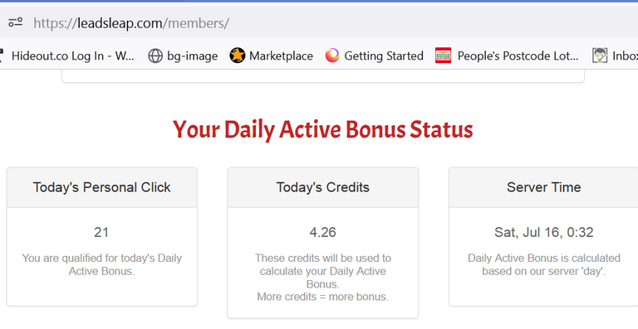Click the Today's Credits card header

tap(322, 187)
